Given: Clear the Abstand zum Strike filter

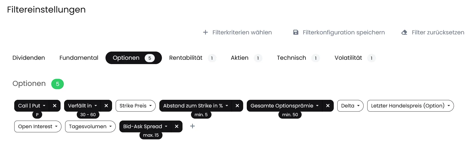Looking at the screenshot, I should click(x=237, y=106).
